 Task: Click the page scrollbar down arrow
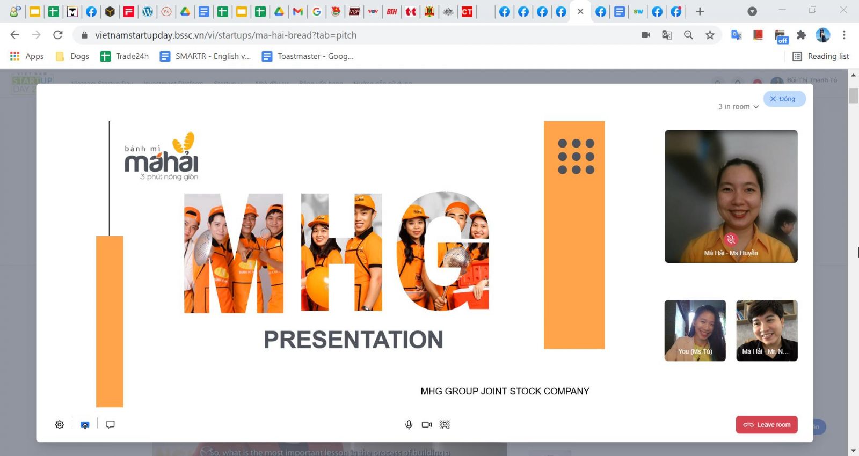coord(853,451)
